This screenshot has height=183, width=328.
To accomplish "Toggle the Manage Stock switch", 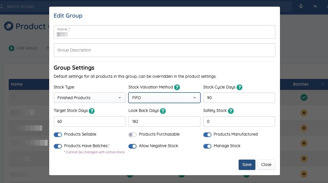I will (x=207, y=146).
